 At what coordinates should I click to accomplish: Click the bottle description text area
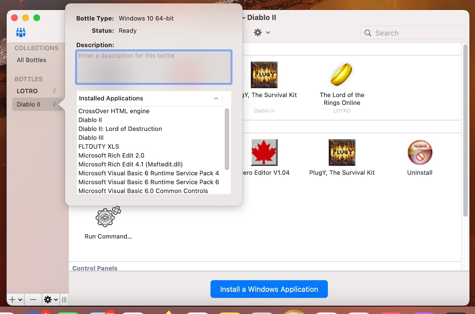click(x=154, y=67)
